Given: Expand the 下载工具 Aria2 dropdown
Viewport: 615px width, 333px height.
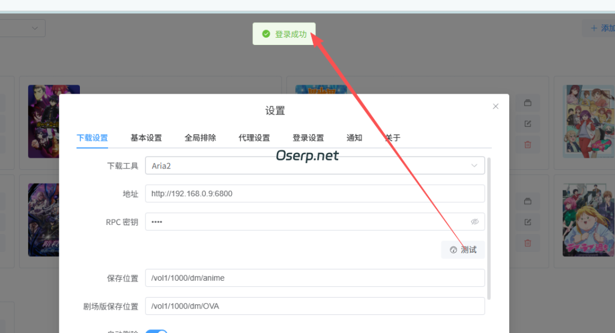Looking at the screenshot, I should point(315,166).
